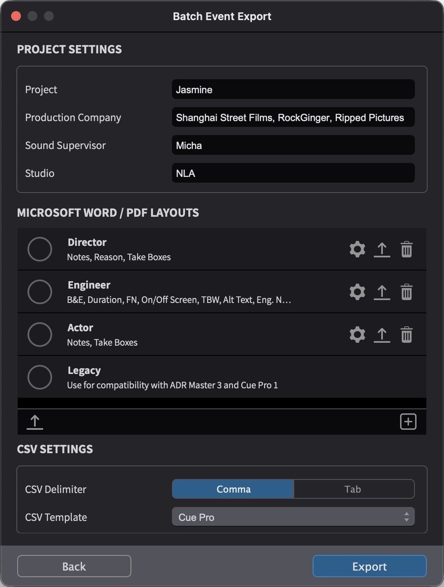Screen dimensions: 444x587
Task: Edit the Production Company field
Action: [x=293, y=117]
